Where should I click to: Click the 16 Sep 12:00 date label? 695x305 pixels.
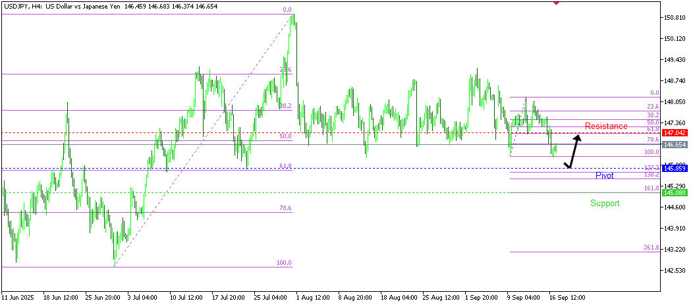(567, 297)
